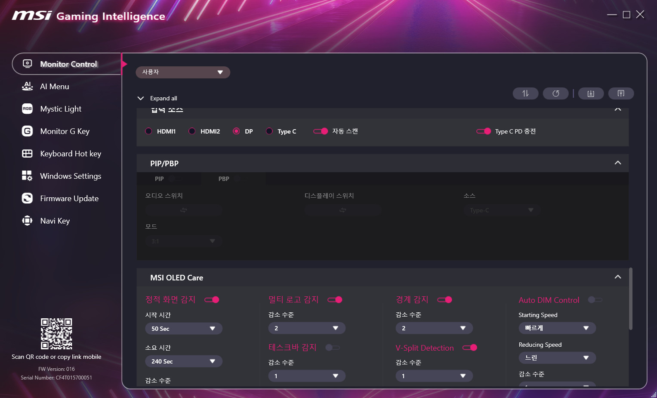
Task: Toggle the Type C PD 충전 switch
Action: (x=484, y=131)
